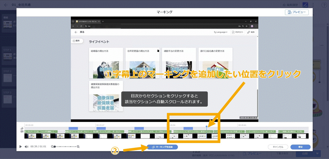Click the キャンセル button

tap(278, 147)
